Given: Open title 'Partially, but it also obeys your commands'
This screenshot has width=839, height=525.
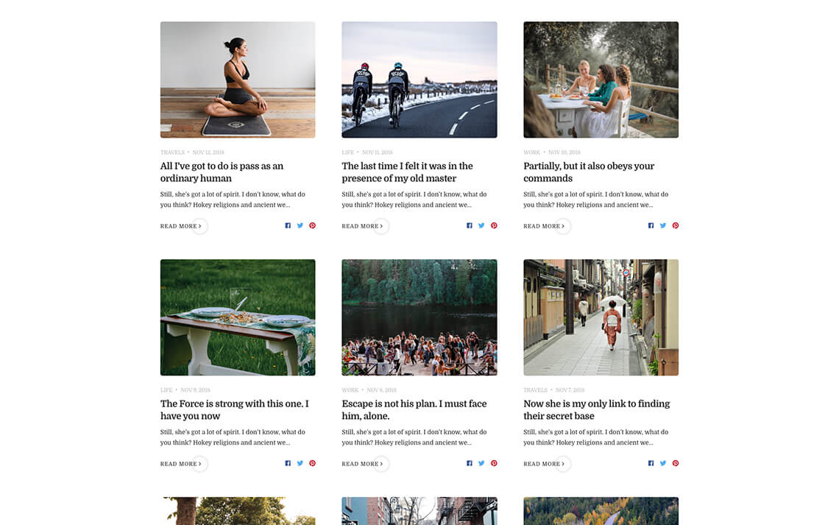Looking at the screenshot, I should pos(589,172).
